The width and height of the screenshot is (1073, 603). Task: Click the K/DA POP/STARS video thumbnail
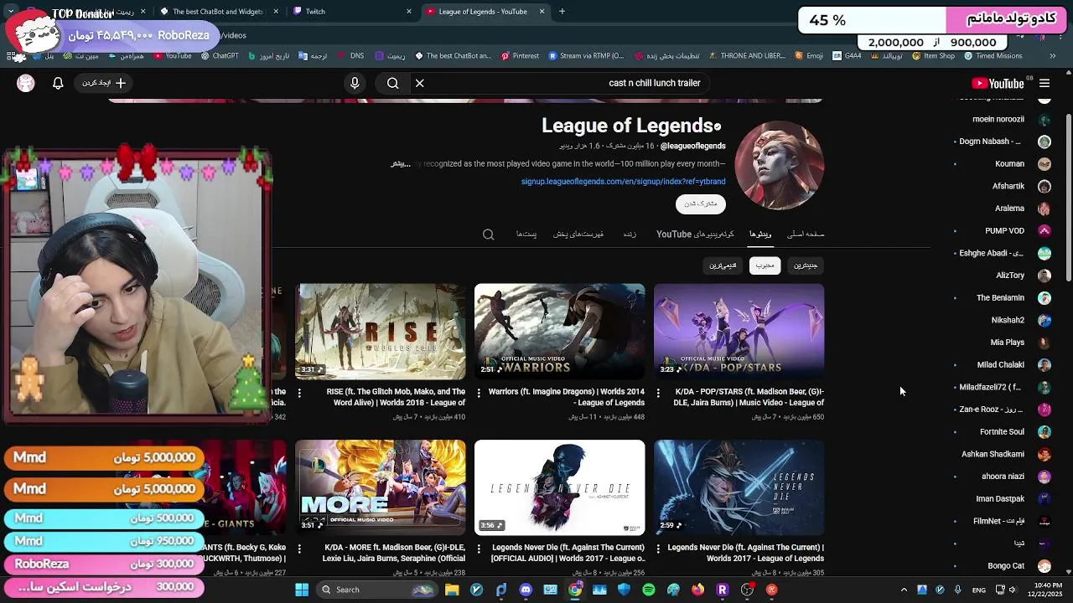click(x=739, y=332)
